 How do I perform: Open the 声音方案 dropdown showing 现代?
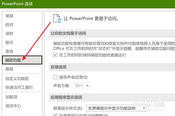(x=82, y=86)
